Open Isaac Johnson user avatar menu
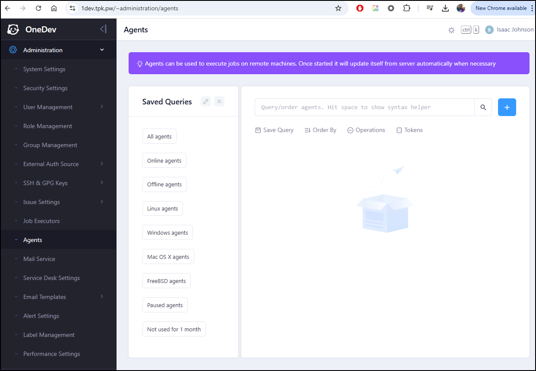 pos(489,30)
